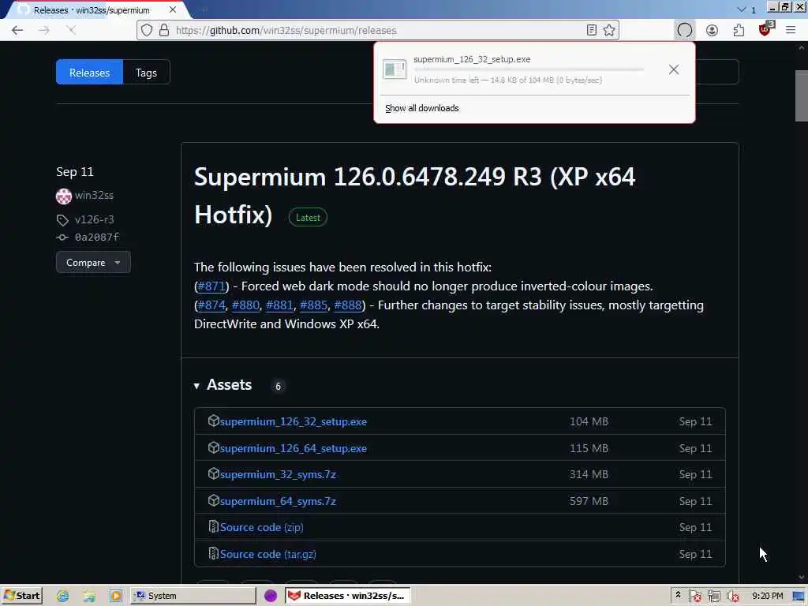Open the Firefox account icon
This screenshot has width=808, height=606.
click(712, 31)
